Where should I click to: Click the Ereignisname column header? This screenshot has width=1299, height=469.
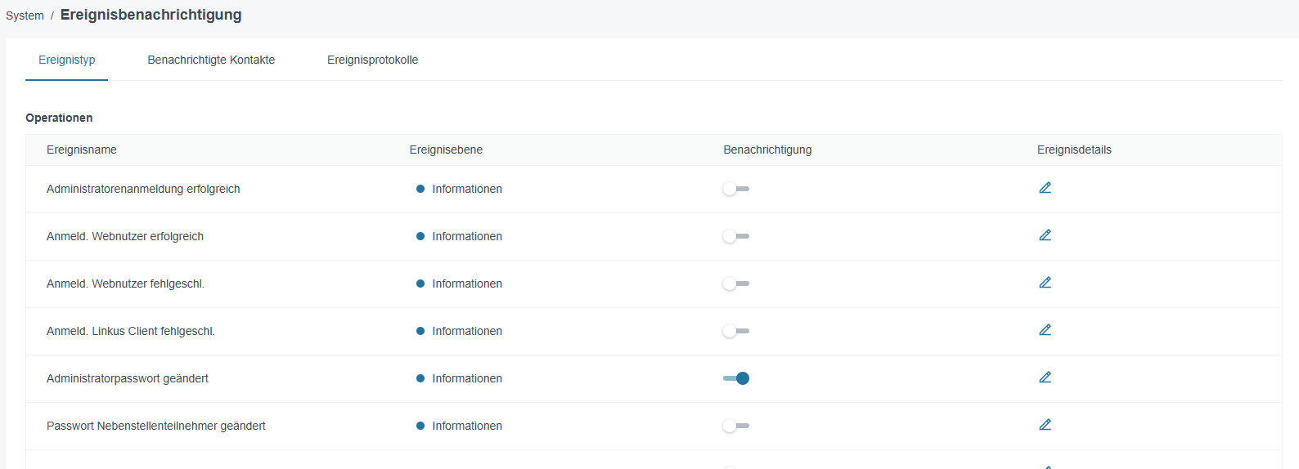point(82,150)
